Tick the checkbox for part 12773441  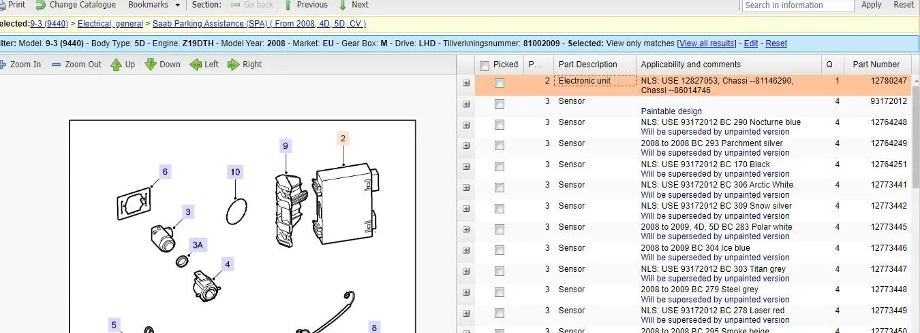(500, 188)
